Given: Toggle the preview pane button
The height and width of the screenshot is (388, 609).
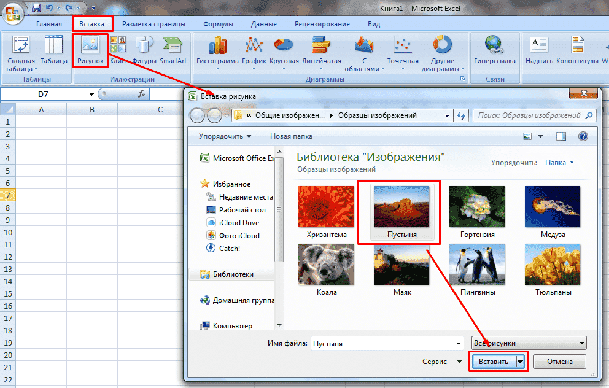Looking at the screenshot, I should point(561,136).
